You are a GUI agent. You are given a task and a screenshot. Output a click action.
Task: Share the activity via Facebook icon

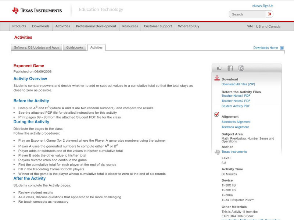click(x=230, y=68)
